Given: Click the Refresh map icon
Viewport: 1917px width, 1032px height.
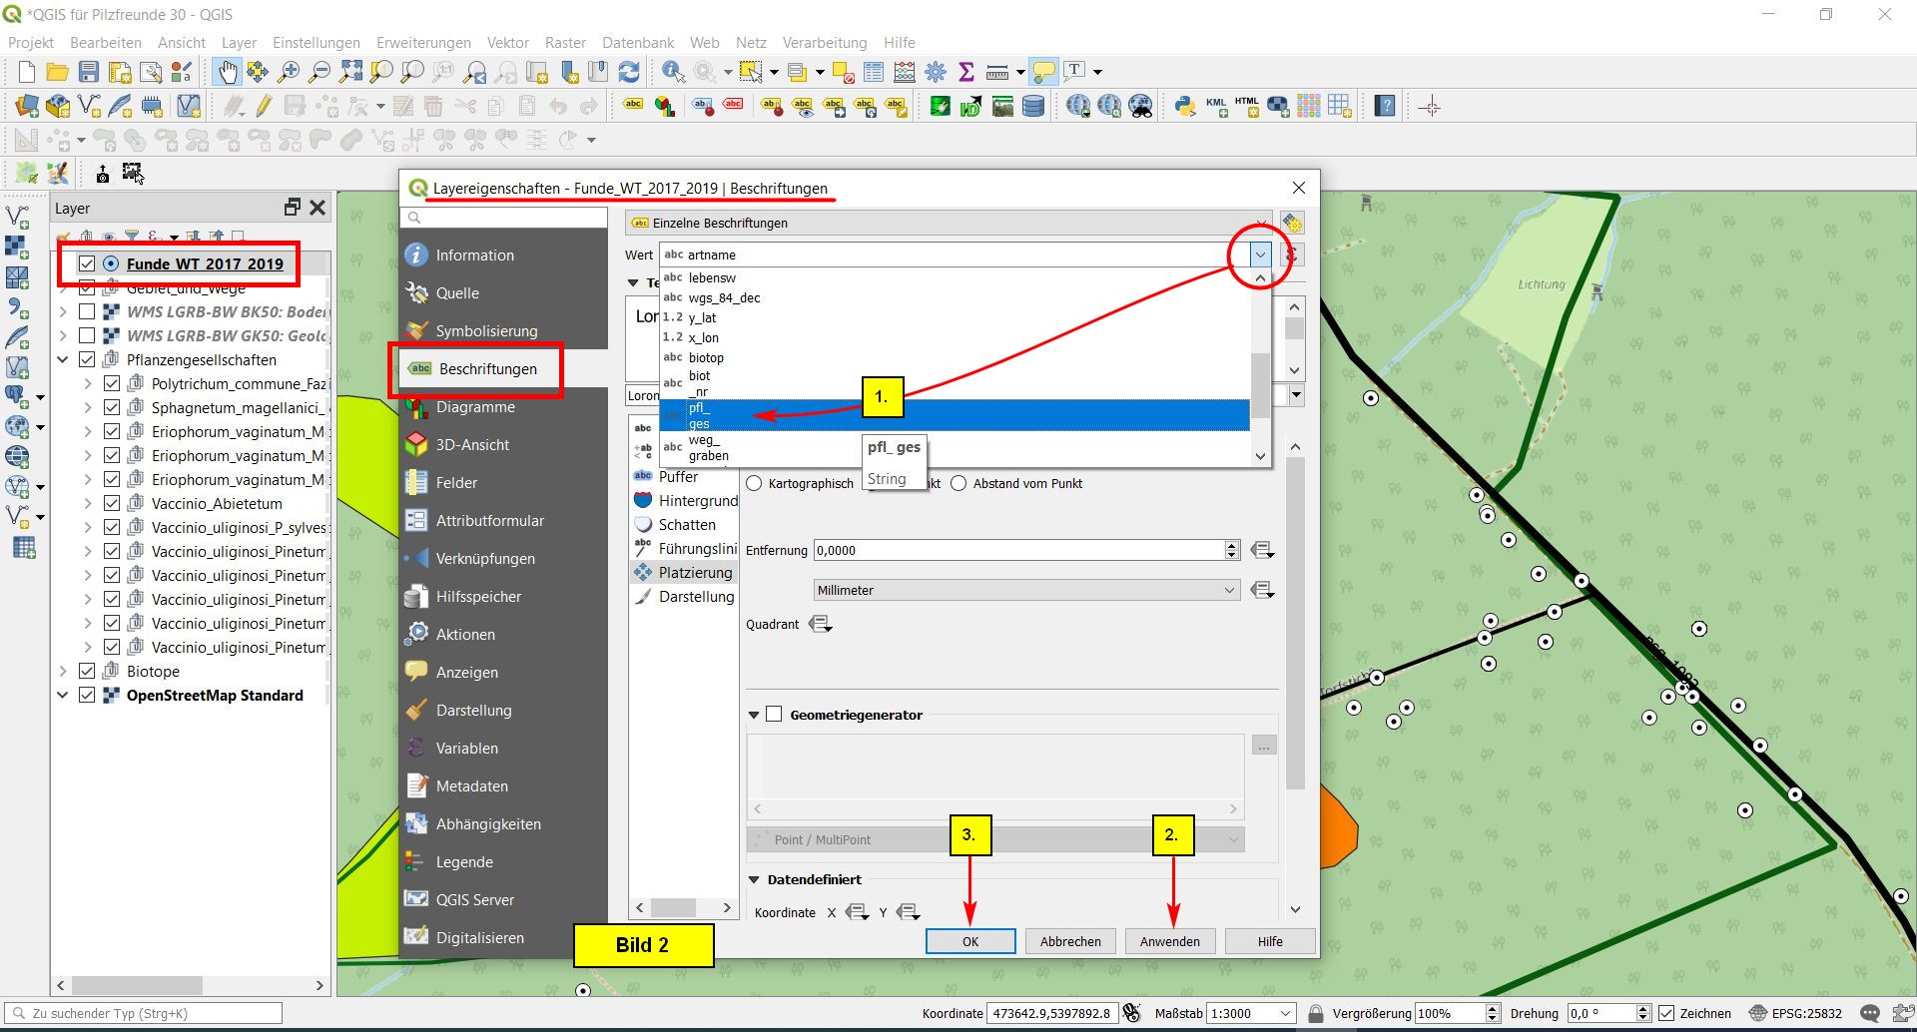Looking at the screenshot, I should tap(629, 72).
